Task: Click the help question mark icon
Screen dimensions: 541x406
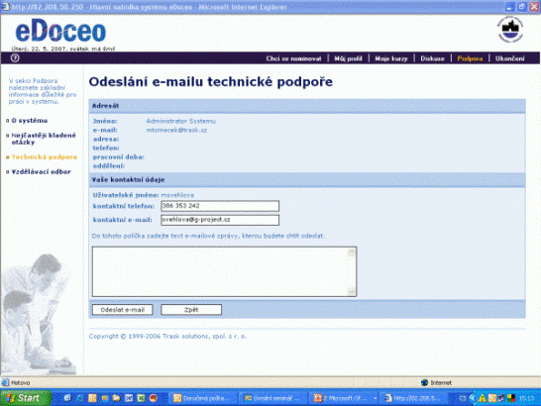Action: (15, 58)
